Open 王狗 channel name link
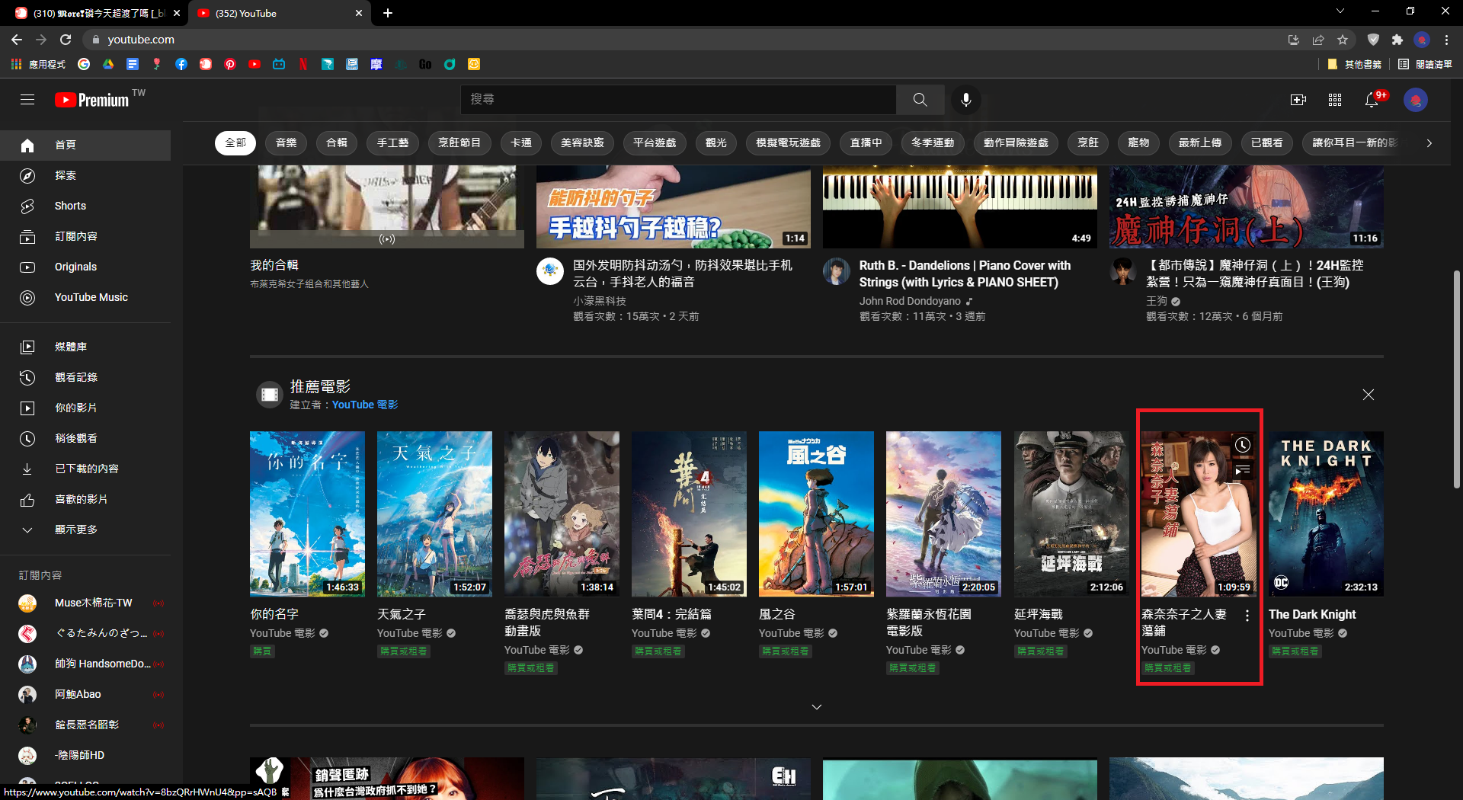Viewport: 1463px width, 800px height. [1157, 301]
